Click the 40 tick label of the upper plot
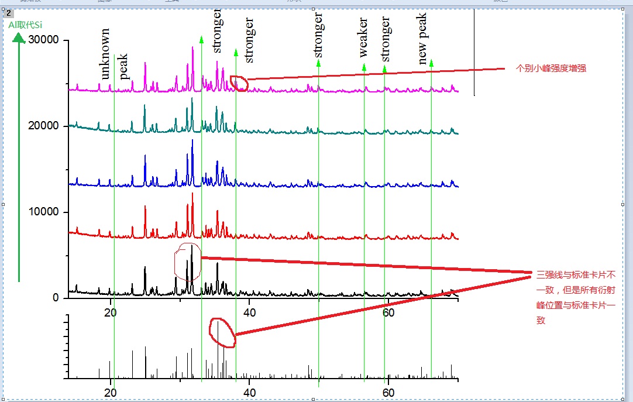The image size is (633, 402). [249, 312]
